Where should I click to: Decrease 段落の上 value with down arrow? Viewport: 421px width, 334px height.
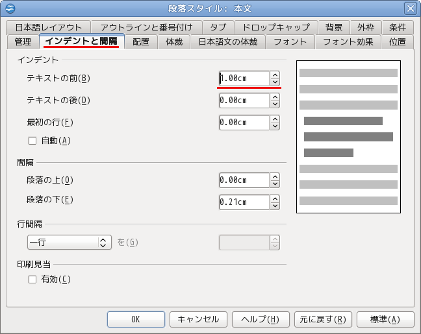[x=275, y=184]
